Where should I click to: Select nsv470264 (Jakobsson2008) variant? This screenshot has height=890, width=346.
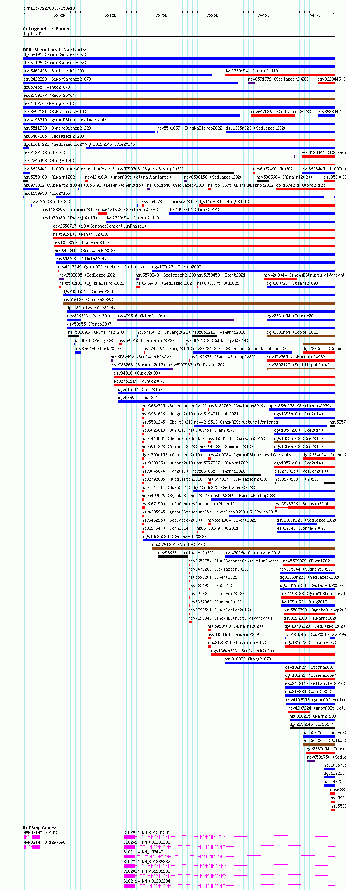point(253,553)
